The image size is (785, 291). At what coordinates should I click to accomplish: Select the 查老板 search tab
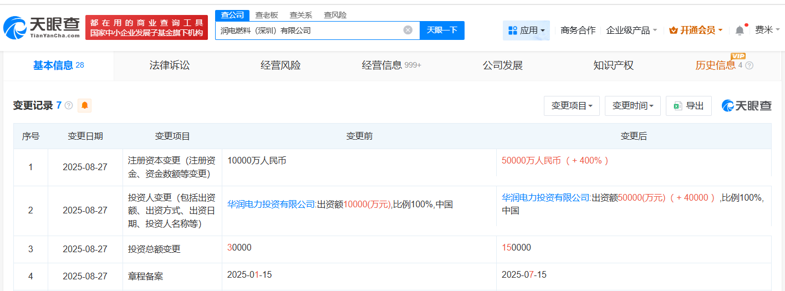tap(266, 15)
